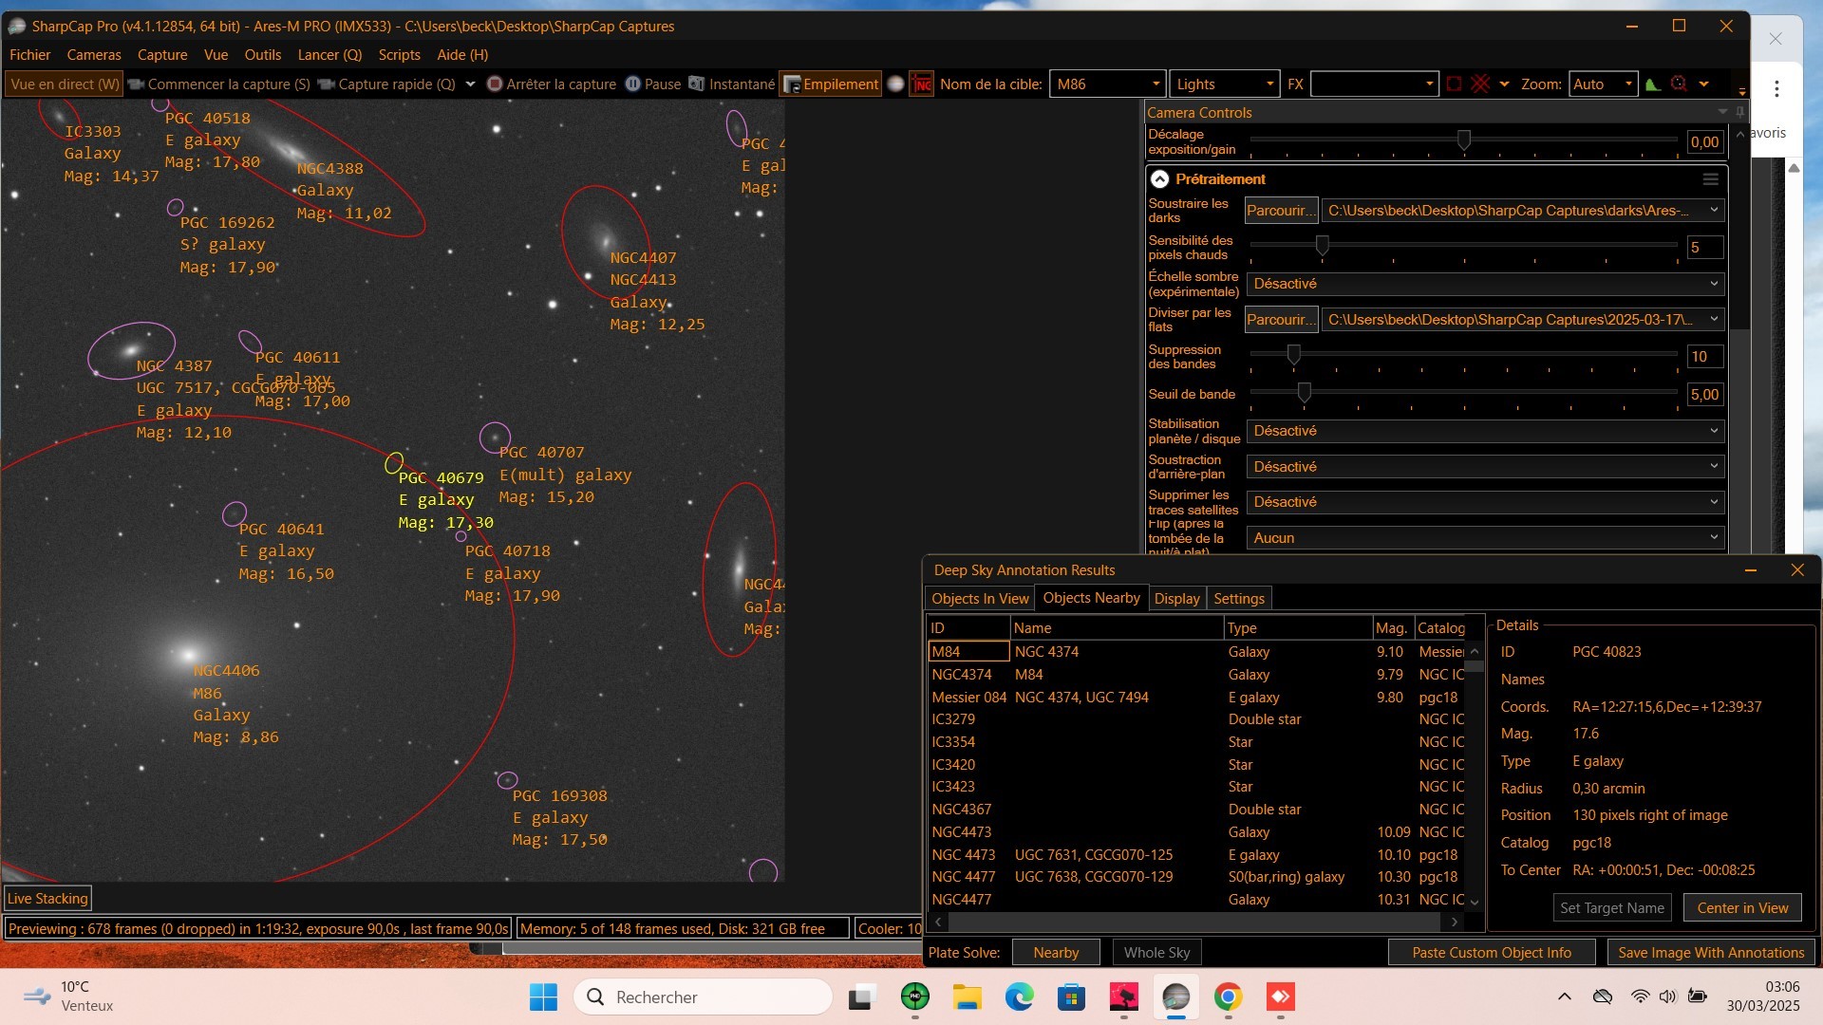Click the Live Stacking panel tab

(47, 899)
